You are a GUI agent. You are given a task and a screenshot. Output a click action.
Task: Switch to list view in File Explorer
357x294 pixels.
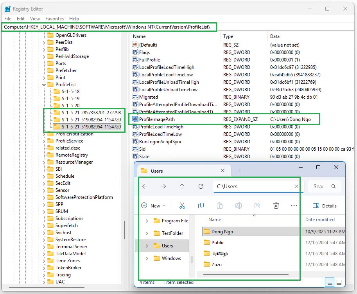(x=329, y=282)
